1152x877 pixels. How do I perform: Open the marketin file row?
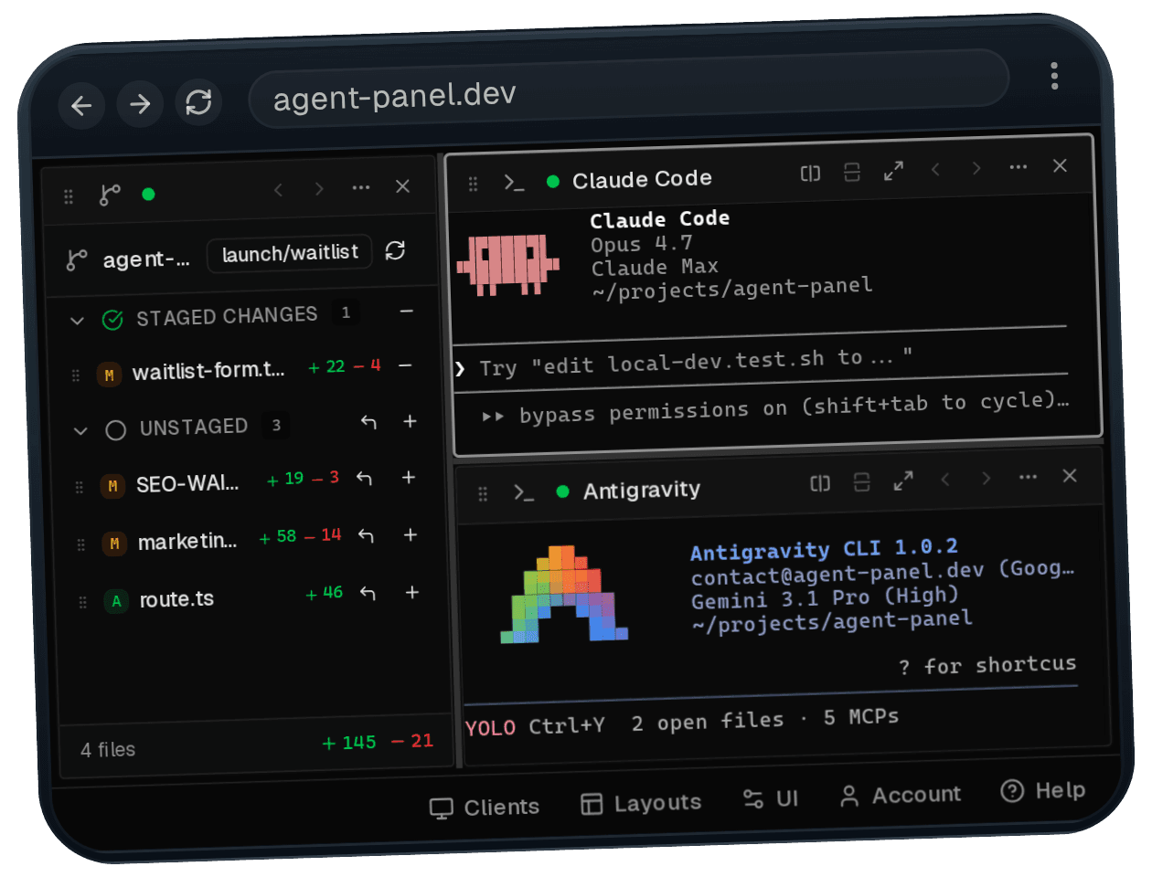coord(249,539)
